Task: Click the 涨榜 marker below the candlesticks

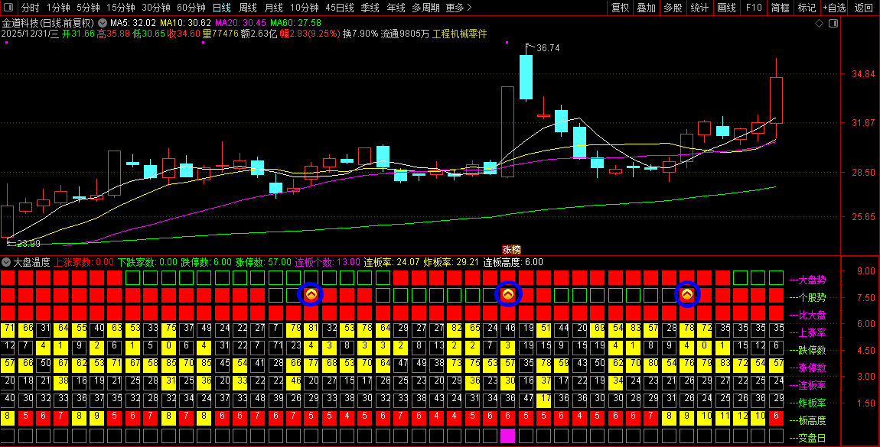Action: point(511,250)
